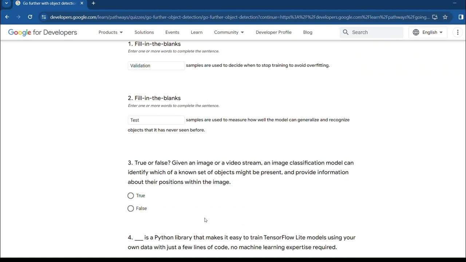Open the Solutions menu item

[144, 32]
